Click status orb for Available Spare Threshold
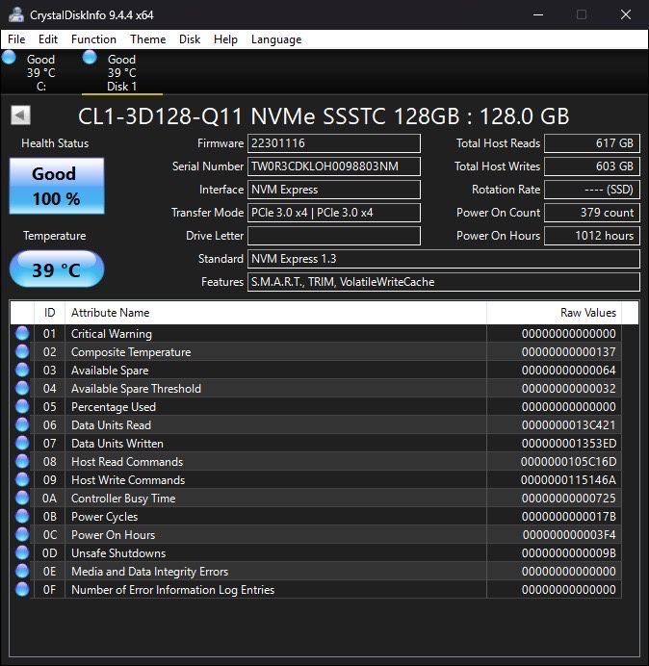 click(x=22, y=388)
